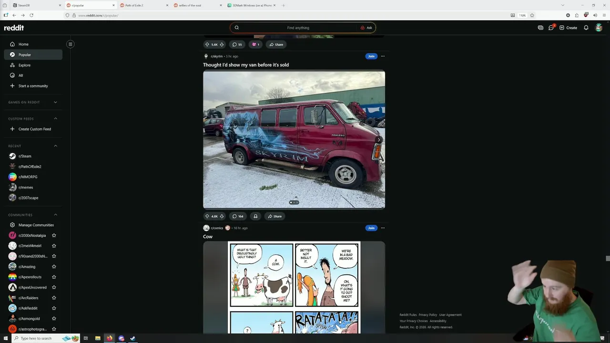Viewport: 610px width, 343px height.
Task: Favorite r/90sand2000sN... with star
Action: click(54, 256)
